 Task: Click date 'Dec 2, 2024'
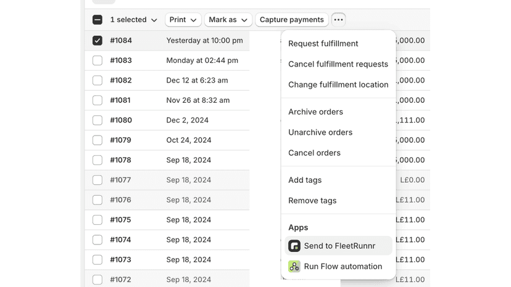188,120
